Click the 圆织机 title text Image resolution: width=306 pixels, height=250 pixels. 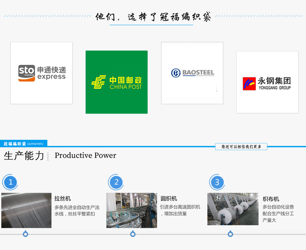(x=169, y=198)
